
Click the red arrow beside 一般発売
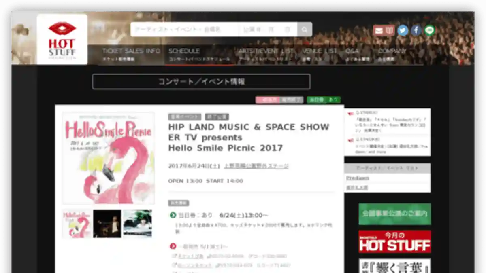(173, 246)
